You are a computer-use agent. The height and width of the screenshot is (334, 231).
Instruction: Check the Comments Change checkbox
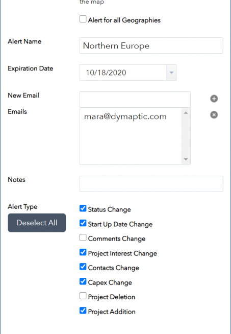pos(83,237)
